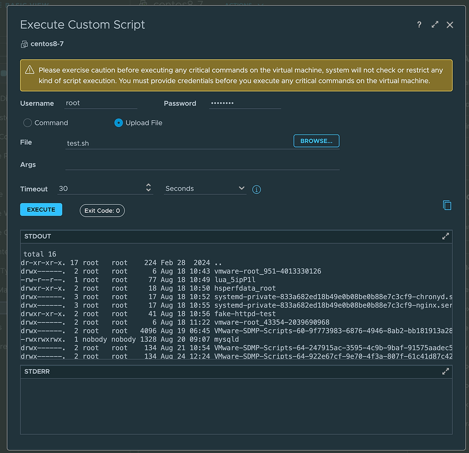
Task: Click the Timeout stepper arrows
Action: [148, 188]
